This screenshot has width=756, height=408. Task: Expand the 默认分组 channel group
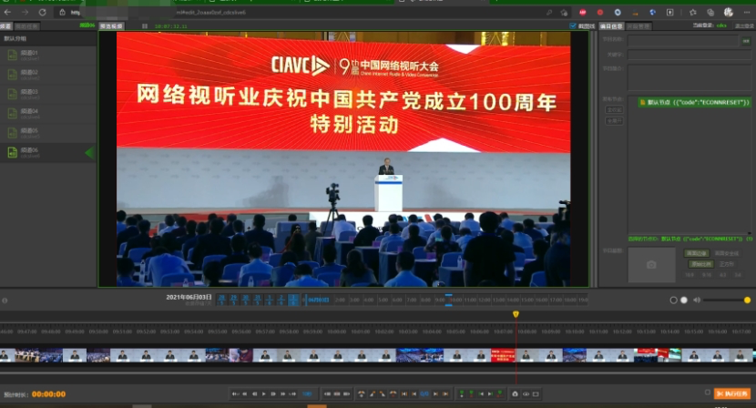click(16, 39)
